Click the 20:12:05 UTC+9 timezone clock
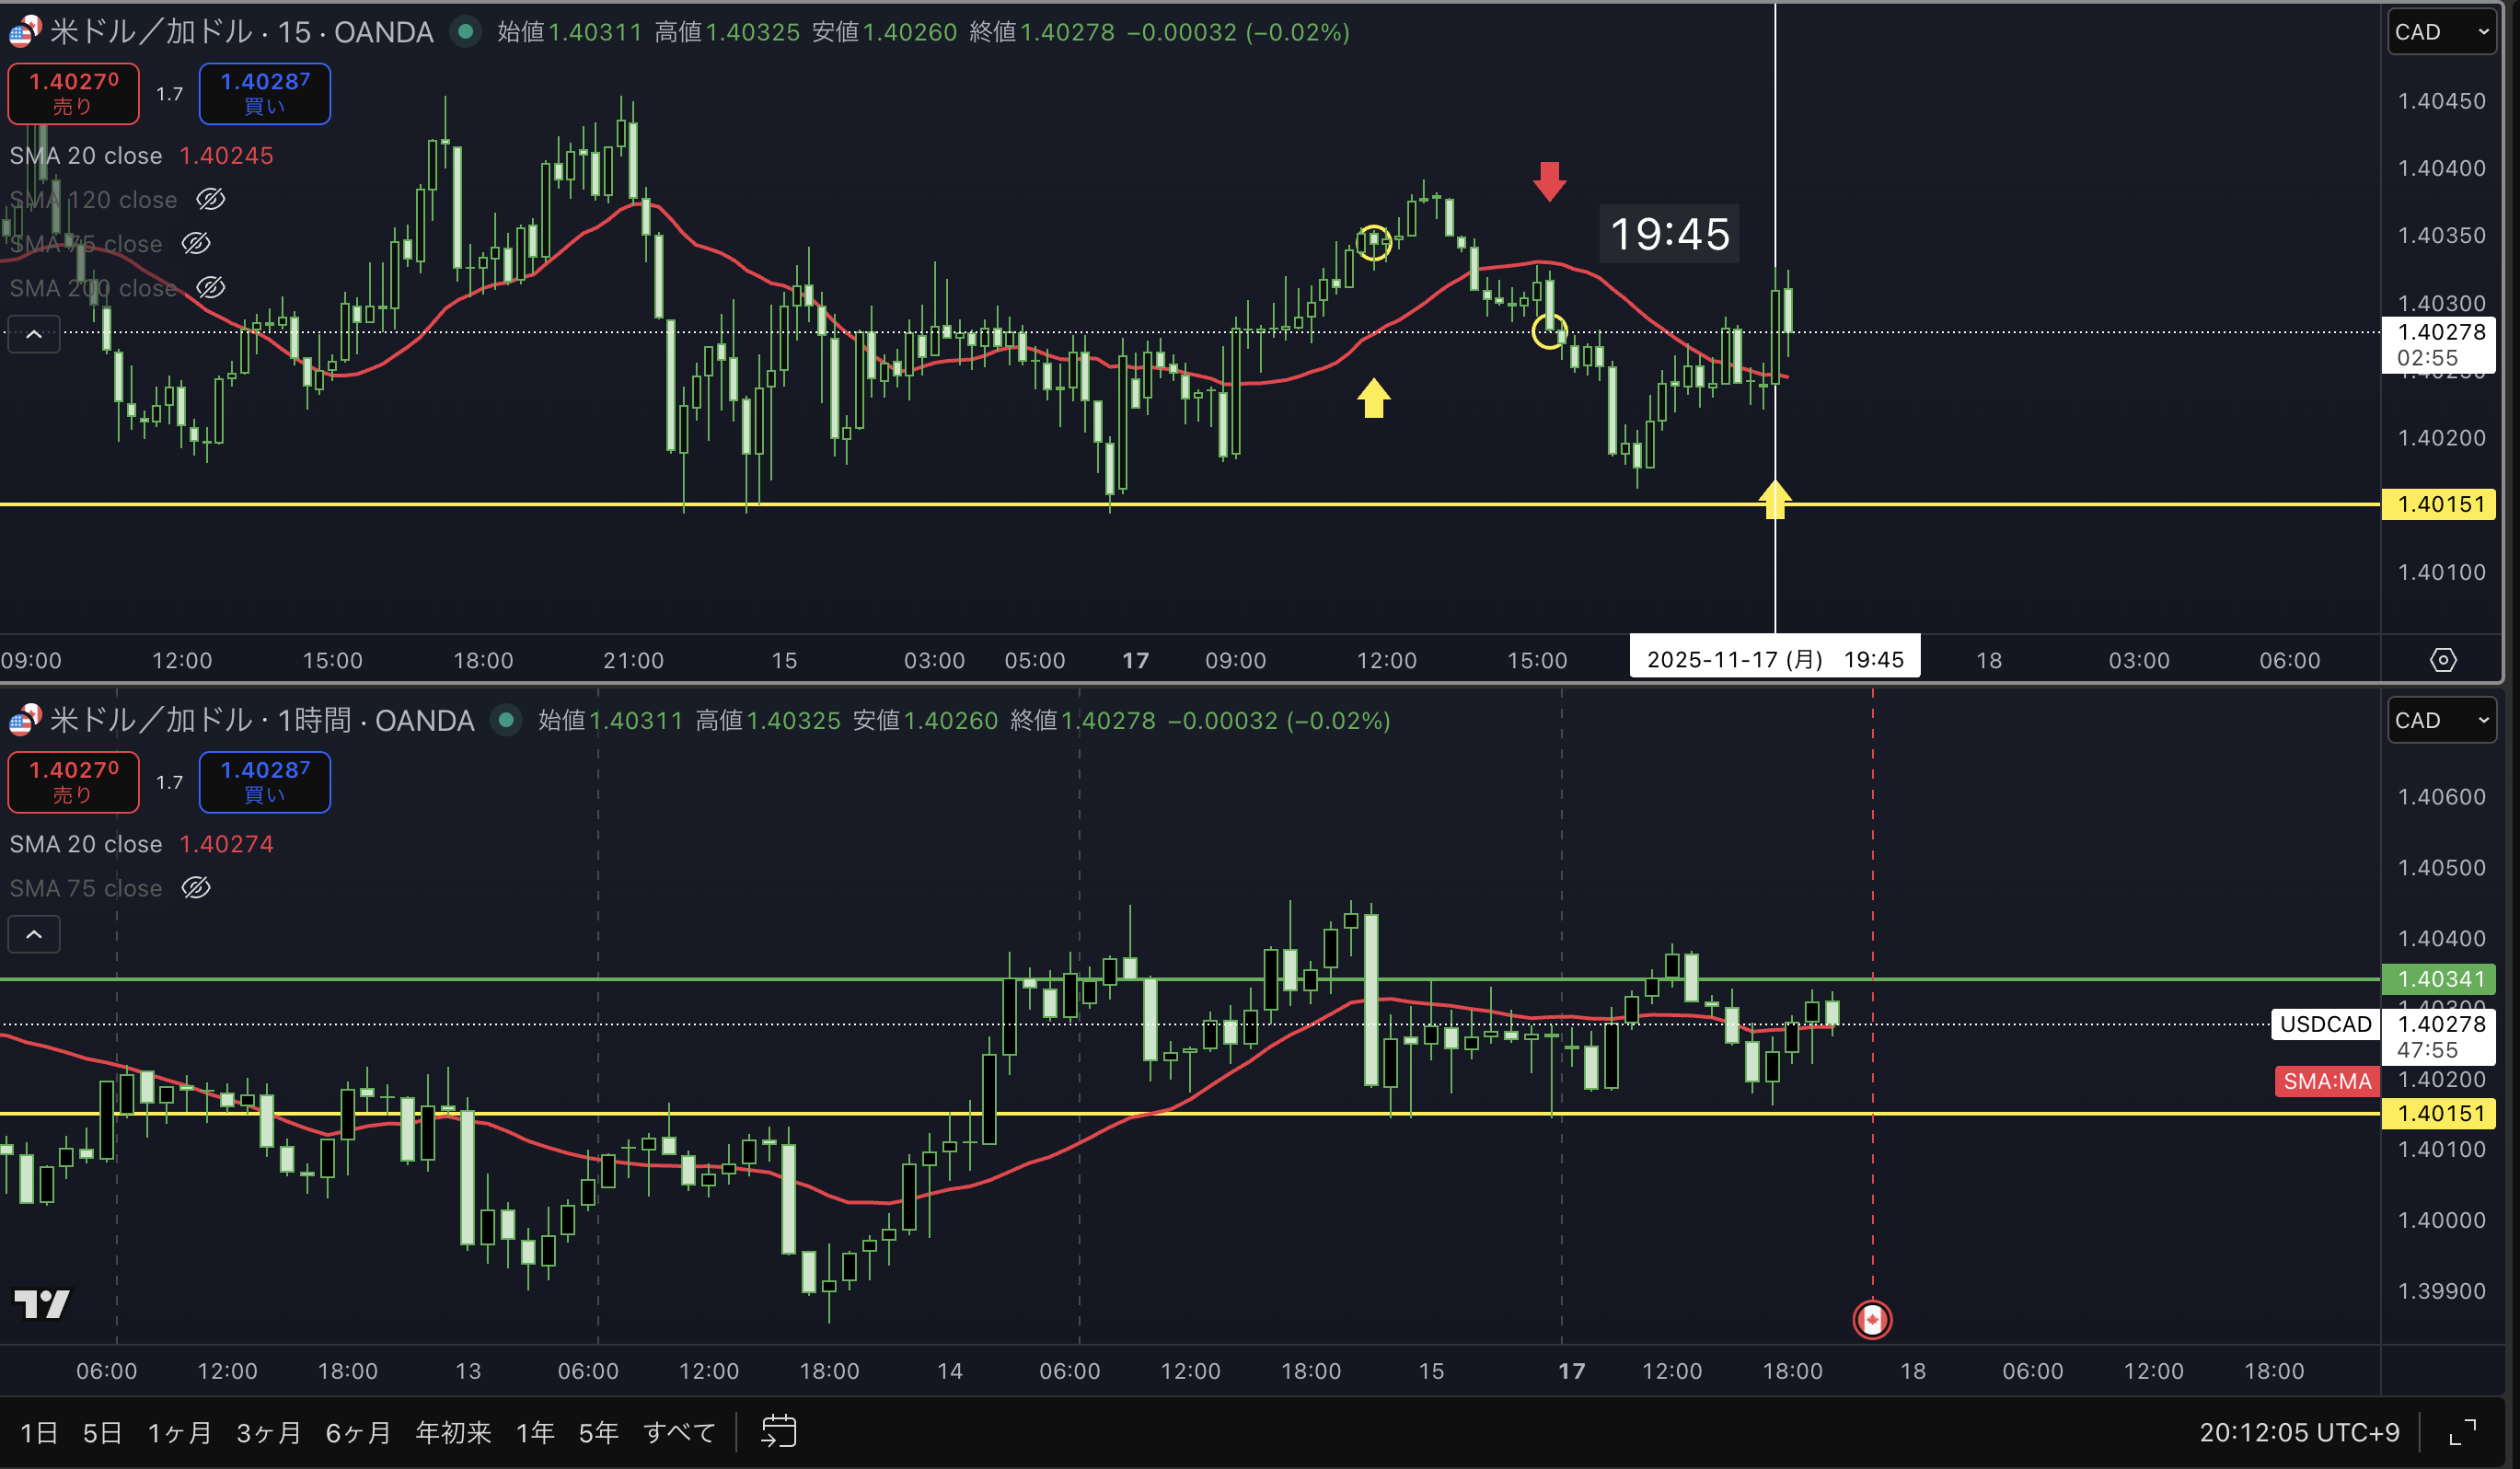The height and width of the screenshot is (1469, 2520). pyautogui.click(x=2299, y=1432)
